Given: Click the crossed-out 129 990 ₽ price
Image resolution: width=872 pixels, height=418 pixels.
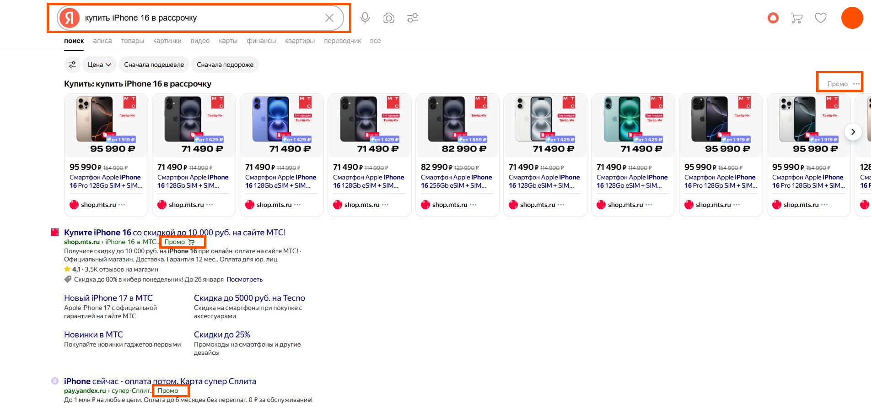Looking at the screenshot, I should point(466,168).
